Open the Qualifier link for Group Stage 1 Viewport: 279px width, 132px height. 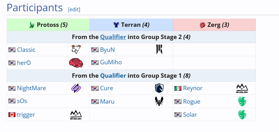pyautogui.click(x=113, y=76)
